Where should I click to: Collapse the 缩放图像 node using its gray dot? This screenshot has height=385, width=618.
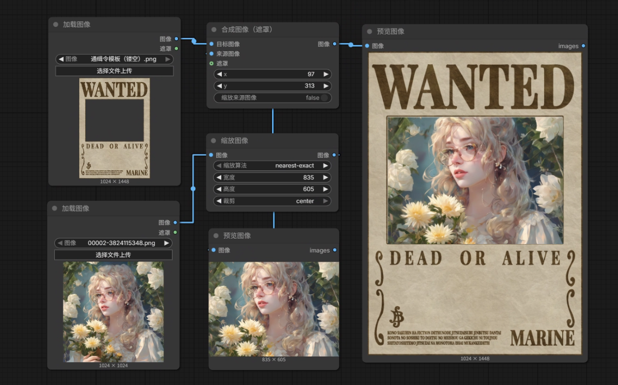coord(214,141)
